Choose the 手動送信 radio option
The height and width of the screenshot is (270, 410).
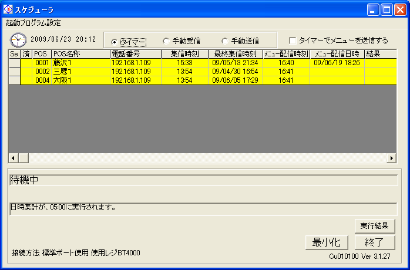pyautogui.click(x=225, y=41)
